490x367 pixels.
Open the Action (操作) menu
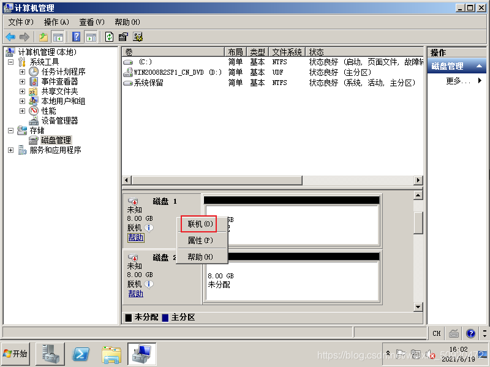pyautogui.click(x=56, y=22)
